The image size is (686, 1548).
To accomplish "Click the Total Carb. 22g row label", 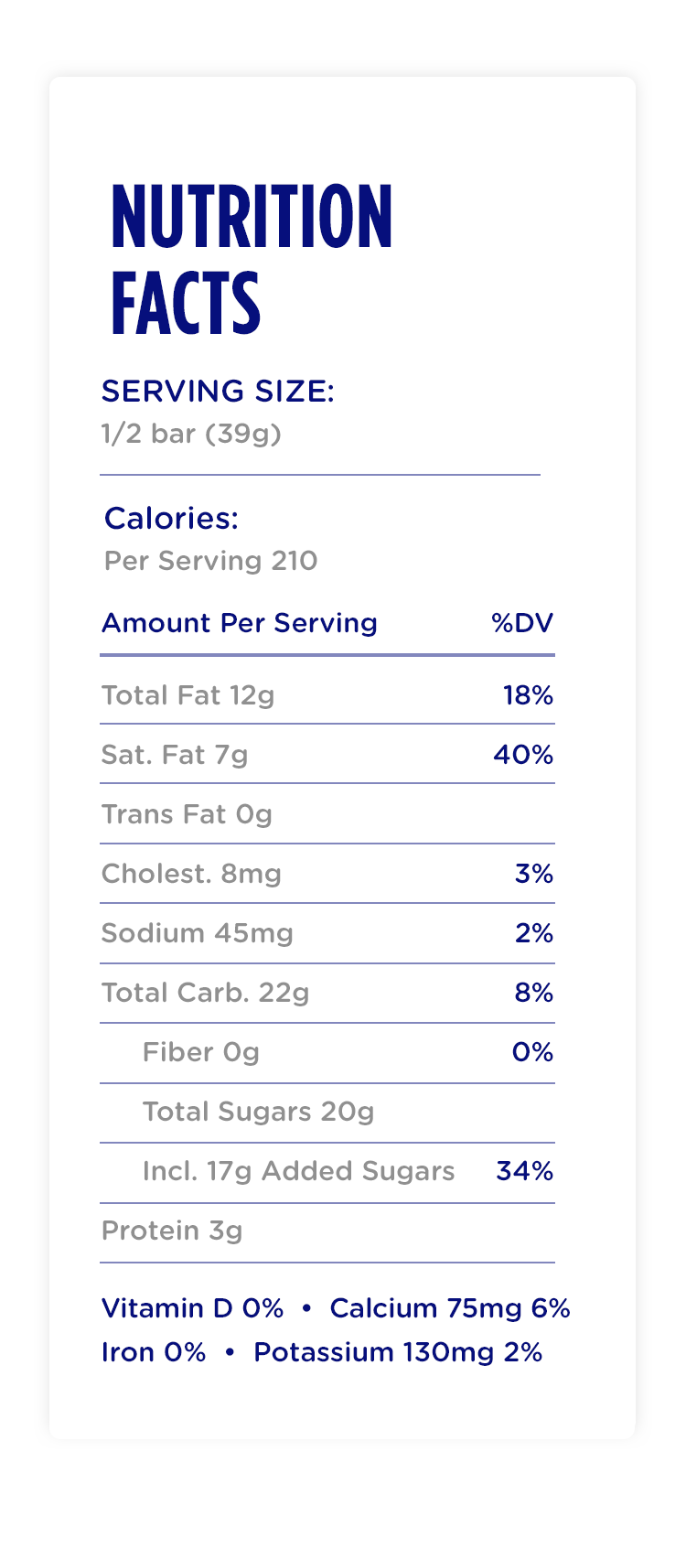I will pos(205,993).
